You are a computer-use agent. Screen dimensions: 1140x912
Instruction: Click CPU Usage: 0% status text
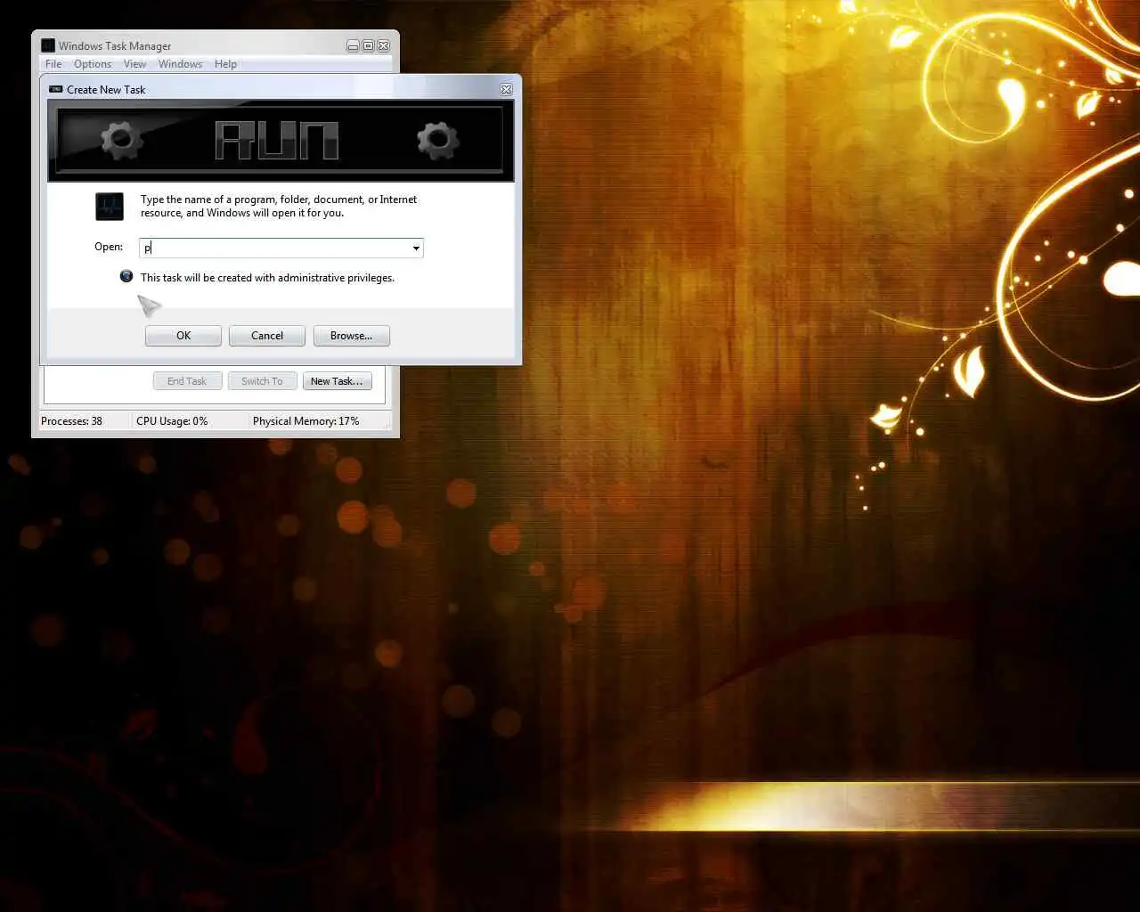click(172, 421)
